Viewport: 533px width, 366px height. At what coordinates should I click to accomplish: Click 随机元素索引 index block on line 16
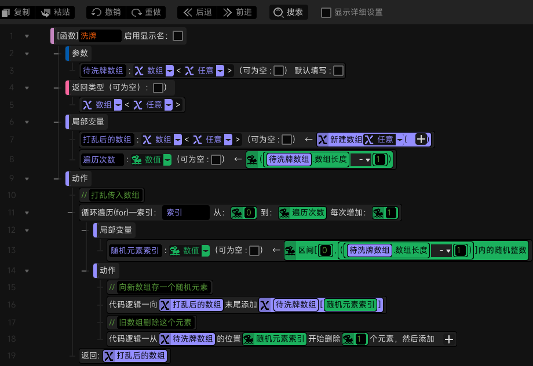tap(351, 305)
